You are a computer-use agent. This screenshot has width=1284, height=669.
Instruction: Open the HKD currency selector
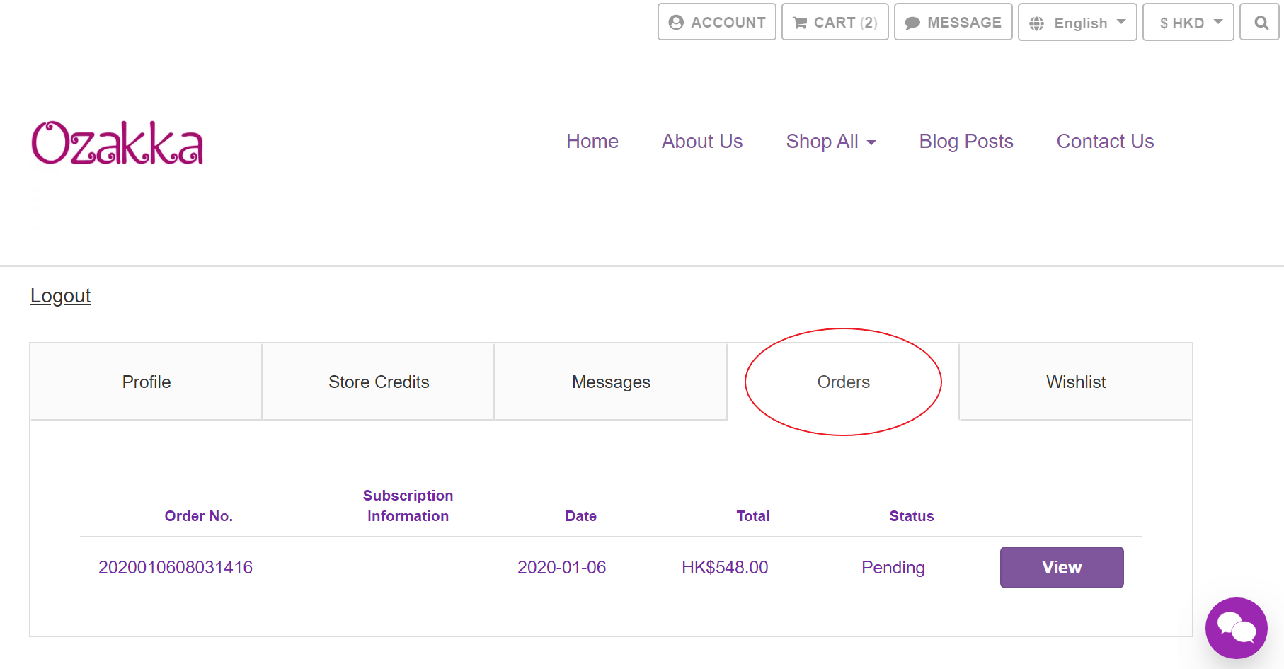[1188, 23]
